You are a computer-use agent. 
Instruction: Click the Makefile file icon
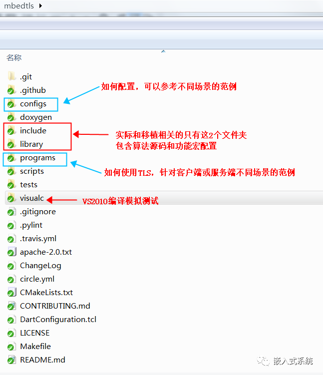11,347
